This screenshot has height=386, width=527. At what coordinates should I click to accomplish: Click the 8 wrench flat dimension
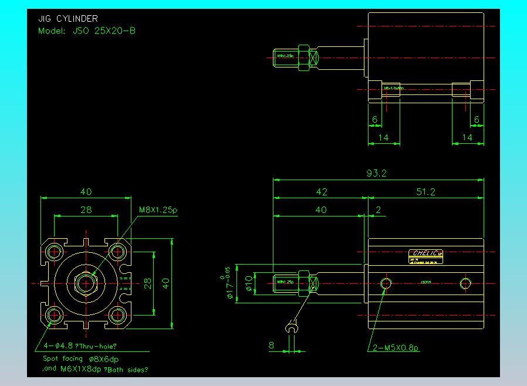[272, 346]
